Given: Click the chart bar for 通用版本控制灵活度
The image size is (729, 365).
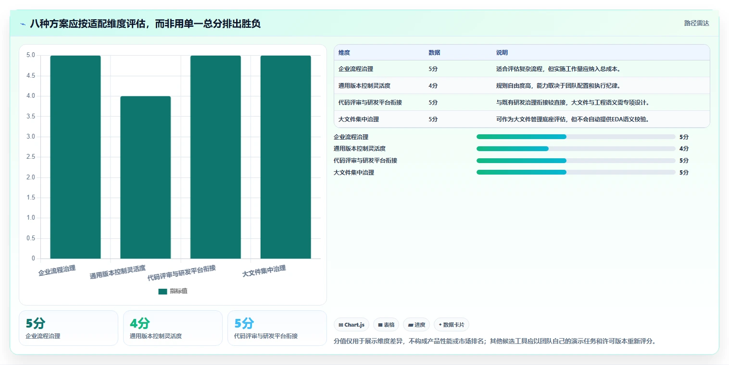Looking at the screenshot, I should [145, 177].
